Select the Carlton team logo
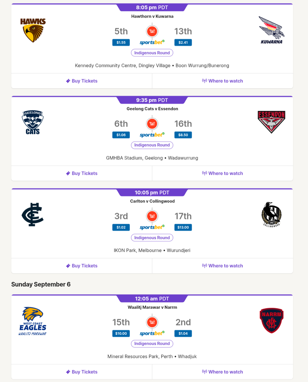 [32, 215]
